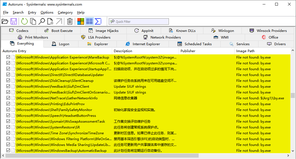
Task: Toggle checkbox for the SystemRestore\SR entry
Action: click(8, 127)
